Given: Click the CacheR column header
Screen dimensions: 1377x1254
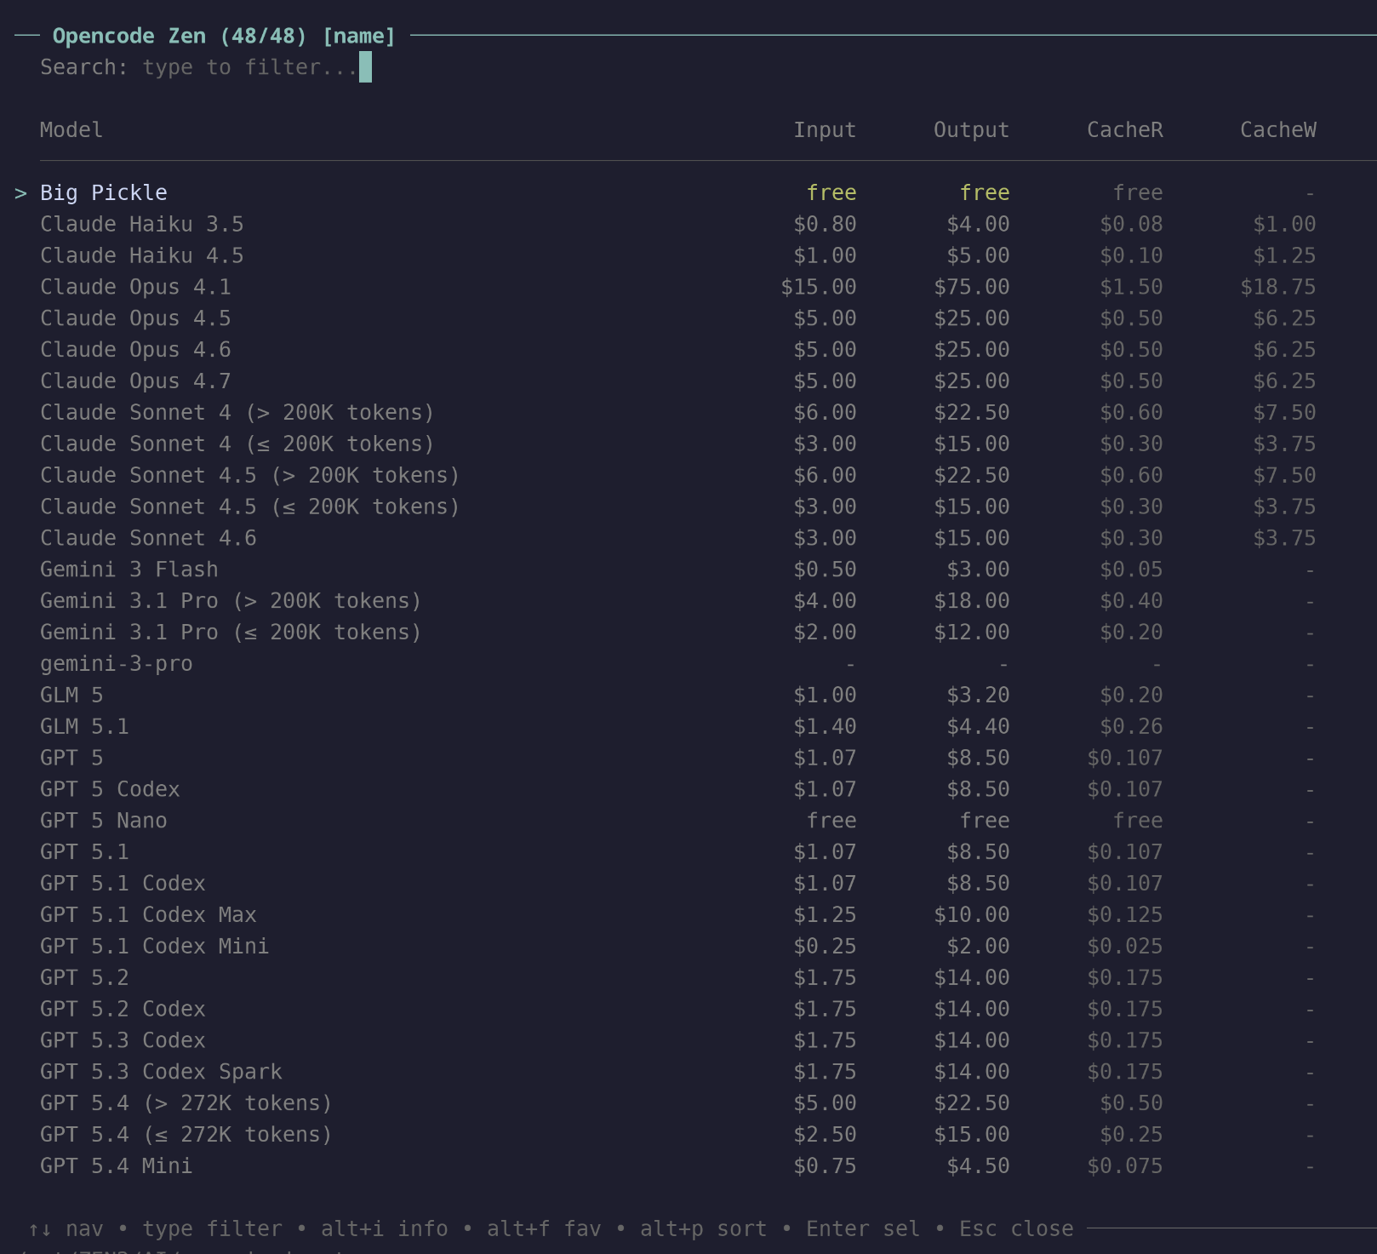Looking at the screenshot, I should tap(1124, 130).
